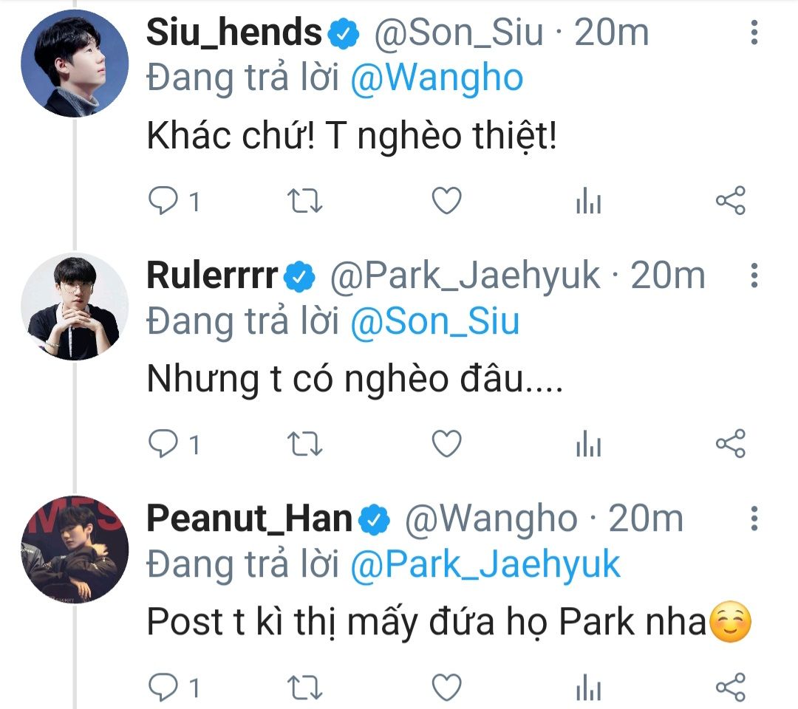Like Peanut_Han's tweet

click(x=446, y=688)
